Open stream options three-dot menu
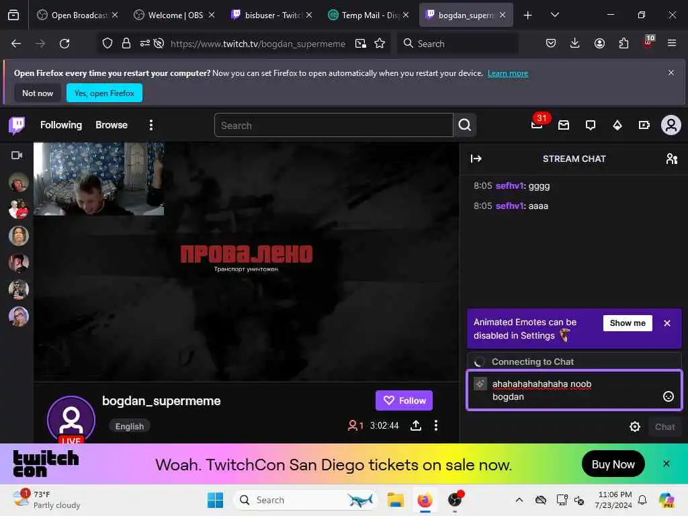688x516 pixels. pos(435,425)
